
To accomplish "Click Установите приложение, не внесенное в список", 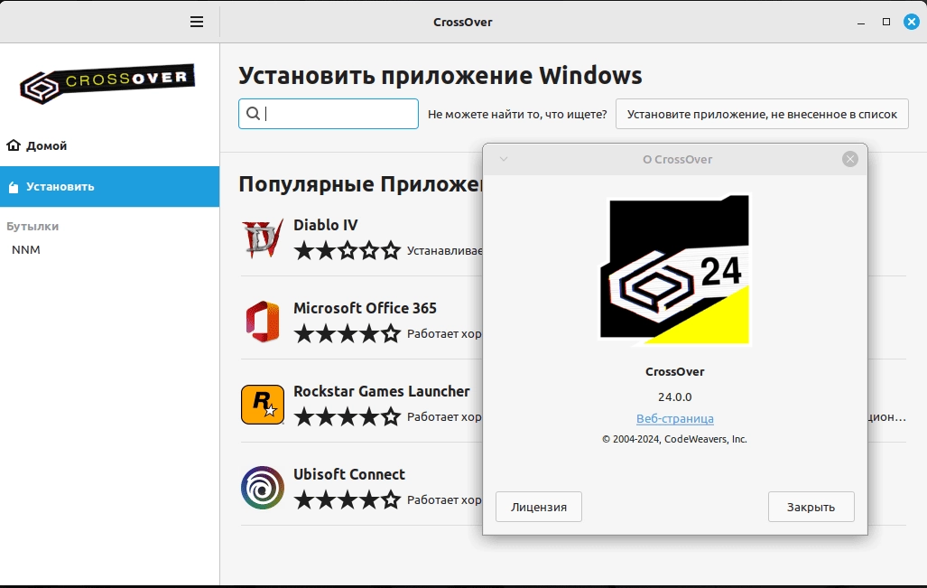I will [x=762, y=114].
